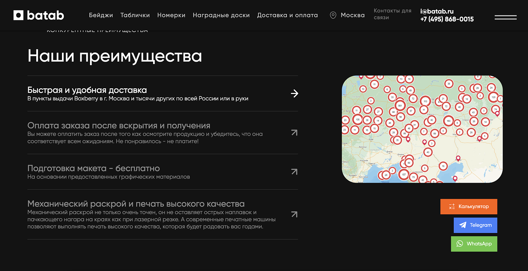This screenshot has height=271, width=528.
Task: Select Бейджи in the navigation menu
Action: 101,15
